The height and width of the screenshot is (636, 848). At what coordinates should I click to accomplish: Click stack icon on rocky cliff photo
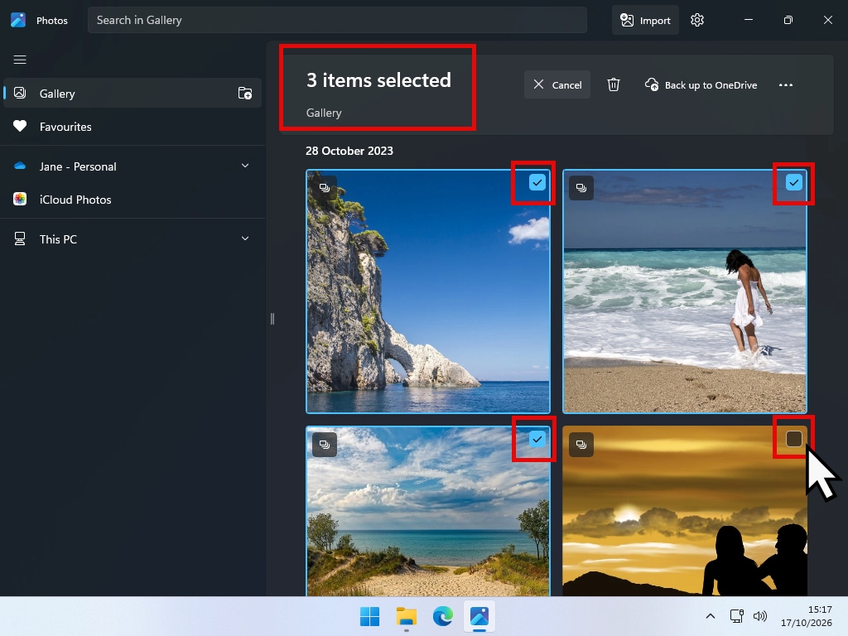325,188
